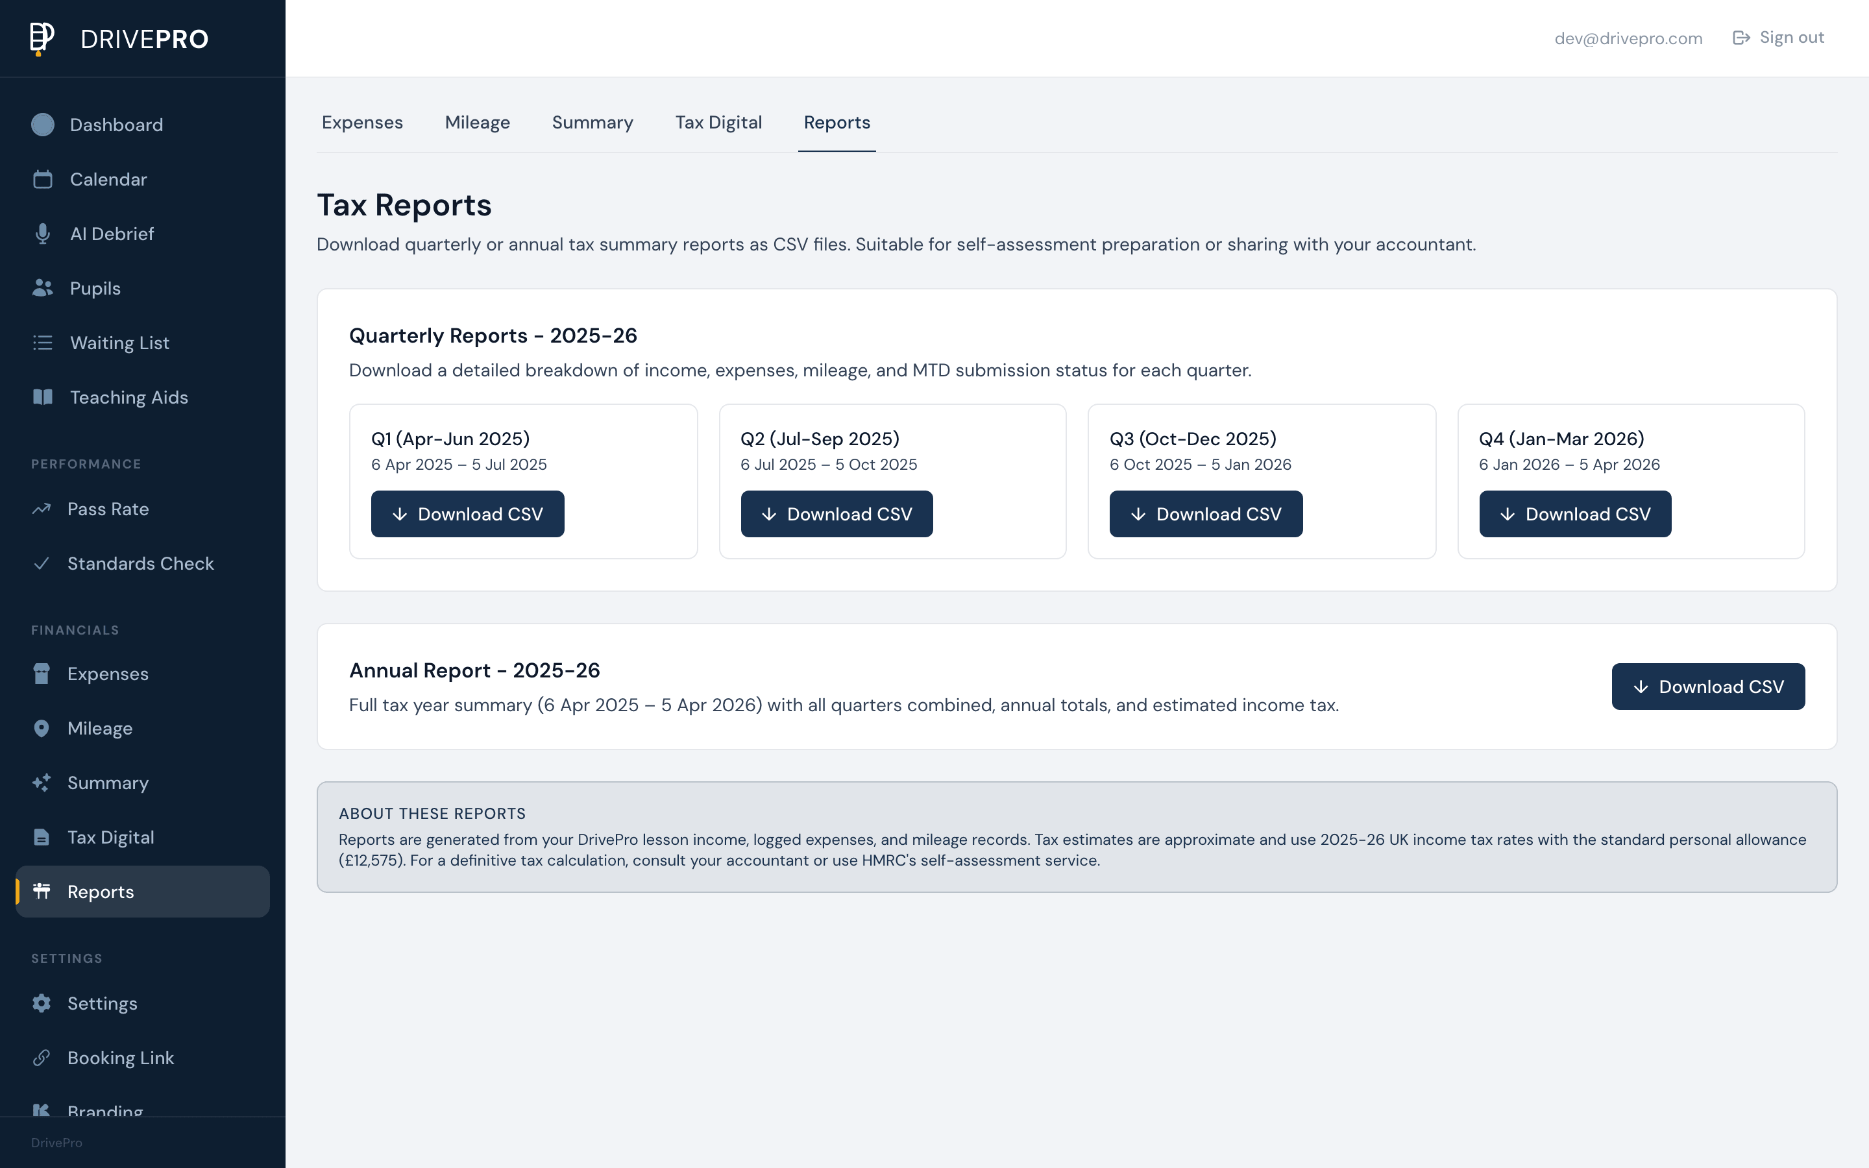Select the Waiting List icon
The width and height of the screenshot is (1869, 1168).
tap(42, 342)
